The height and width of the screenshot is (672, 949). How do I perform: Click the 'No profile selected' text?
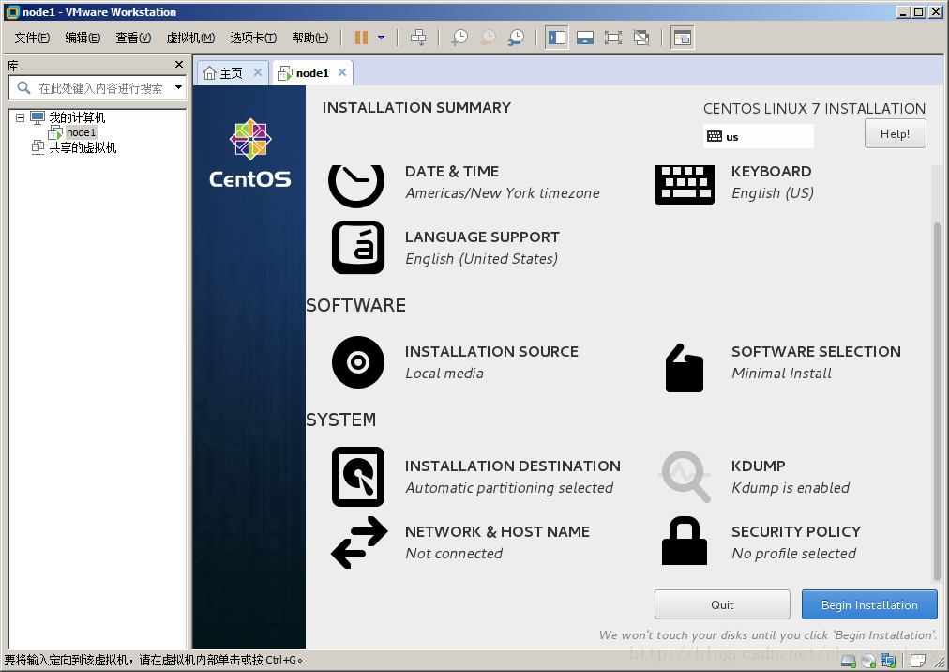793,553
